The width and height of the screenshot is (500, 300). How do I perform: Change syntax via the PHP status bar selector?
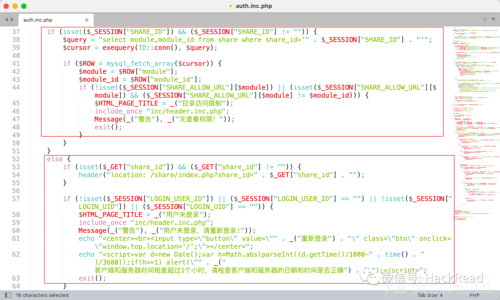pyautogui.click(x=474, y=295)
